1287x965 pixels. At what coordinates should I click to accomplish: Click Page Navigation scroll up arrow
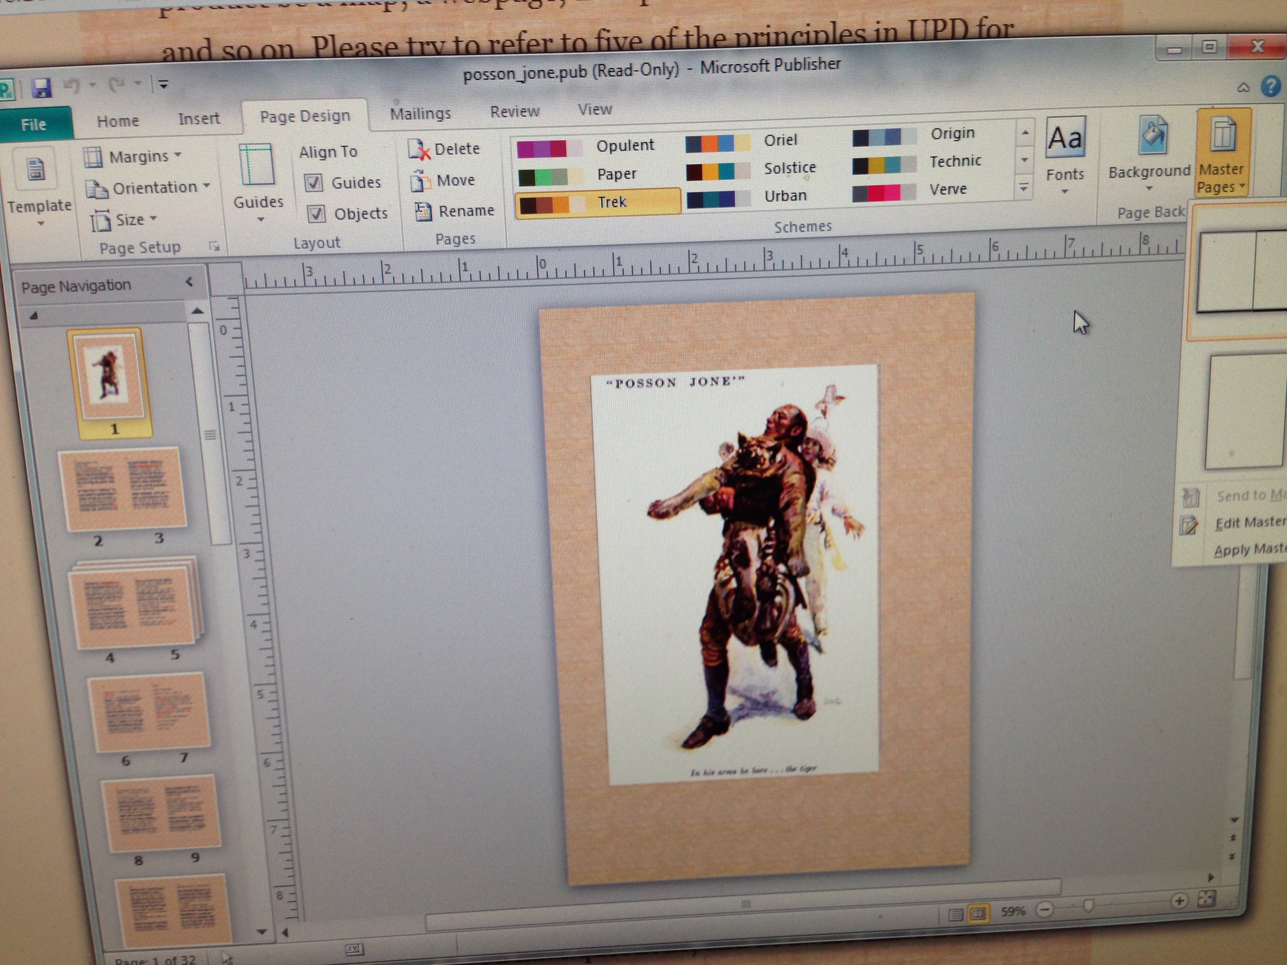[197, 311]
